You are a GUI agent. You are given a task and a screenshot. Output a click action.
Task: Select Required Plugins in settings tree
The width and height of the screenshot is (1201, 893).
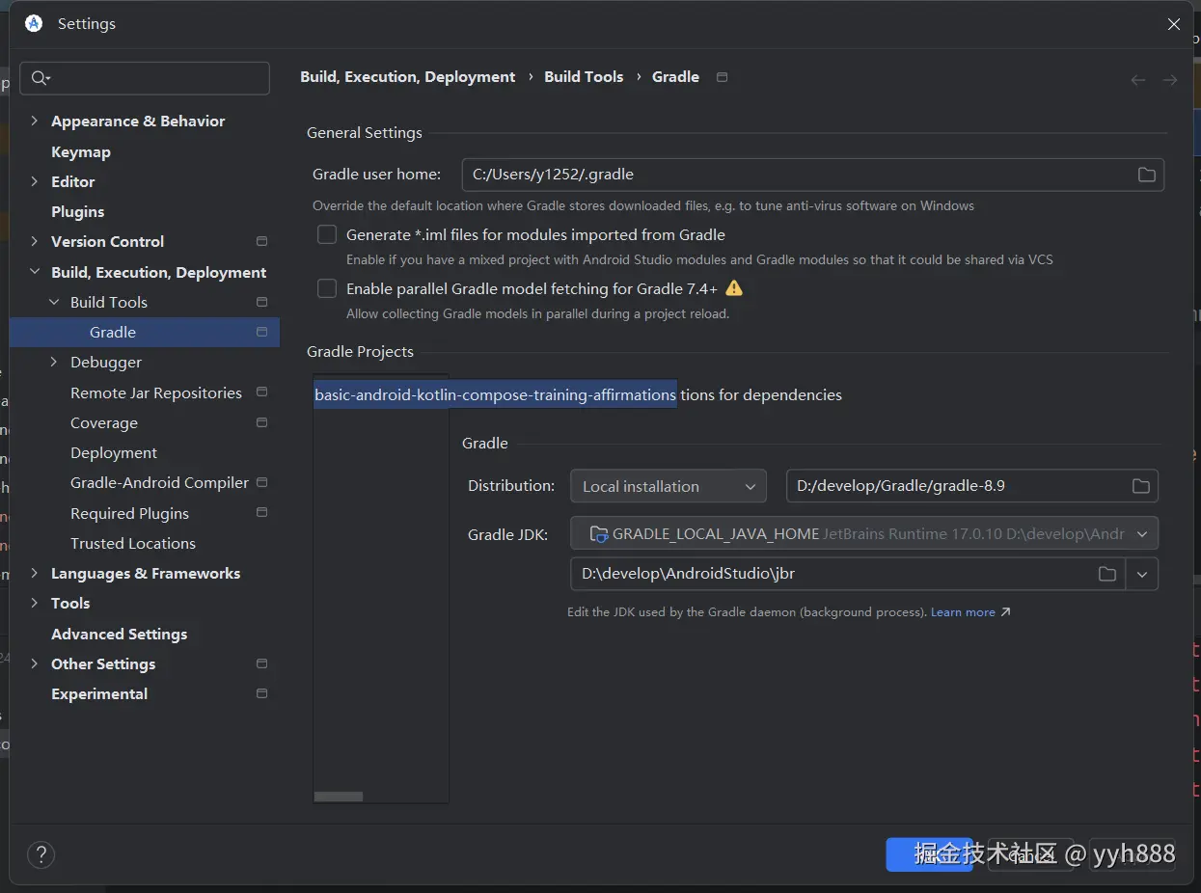[x=129, y=513]
